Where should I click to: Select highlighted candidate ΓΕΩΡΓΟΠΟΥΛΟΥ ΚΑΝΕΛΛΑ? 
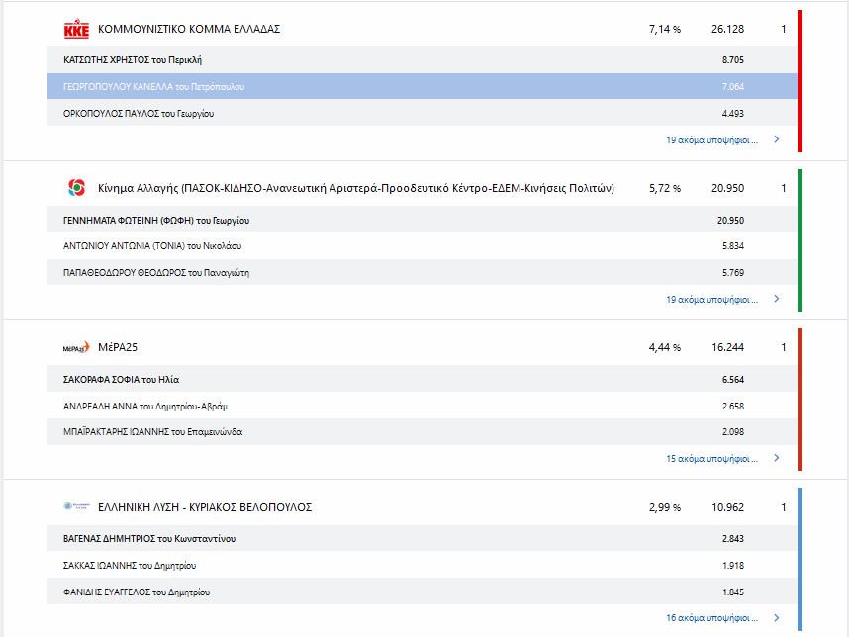click(x=153, y=87)
